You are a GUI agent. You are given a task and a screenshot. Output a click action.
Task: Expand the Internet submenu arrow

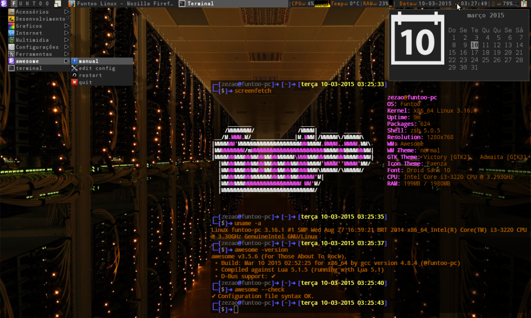[67, 33]
